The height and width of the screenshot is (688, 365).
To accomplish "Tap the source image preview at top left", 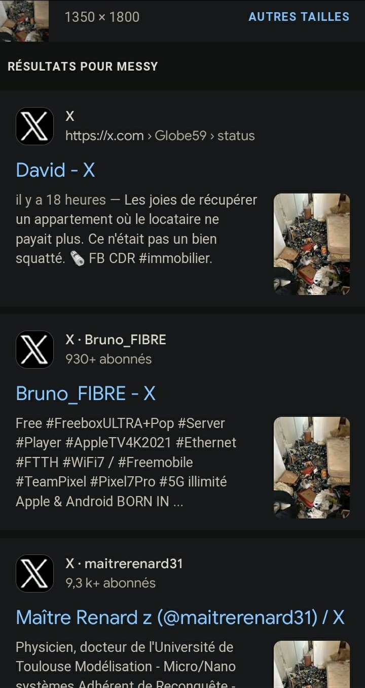I will point(24,21).
